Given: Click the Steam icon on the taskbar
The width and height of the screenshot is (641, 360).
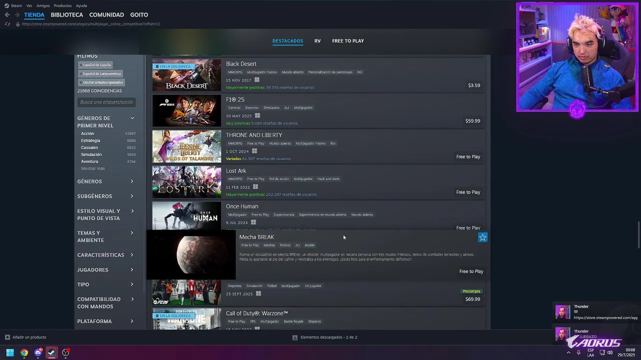Looking at the screenshot, I should click(52, 352).
